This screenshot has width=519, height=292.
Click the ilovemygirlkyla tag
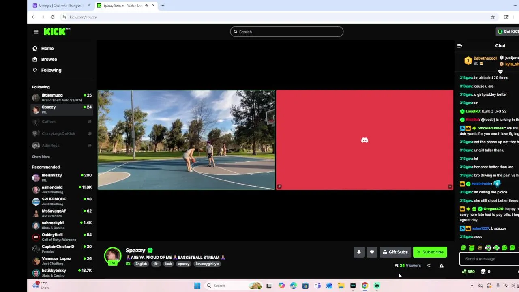(x=207, y=264)
